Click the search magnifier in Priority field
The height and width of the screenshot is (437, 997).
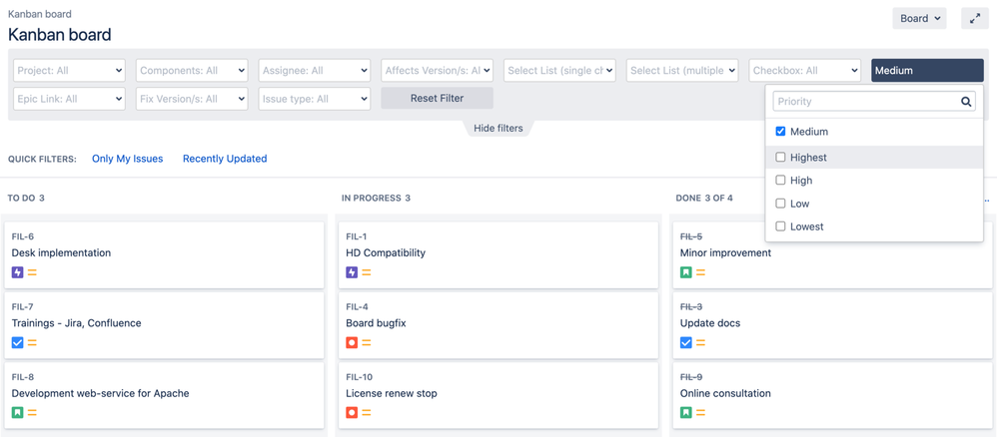tap(966, 101)
